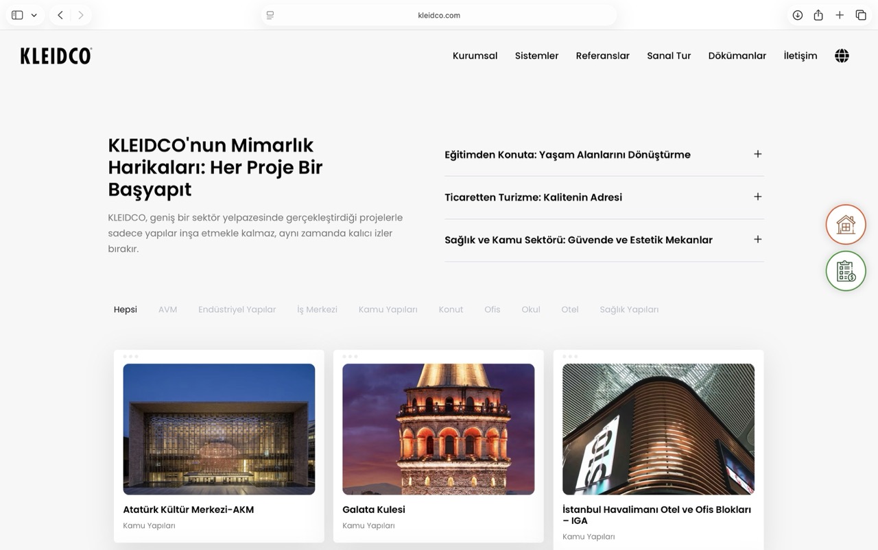878x550 pixels.
Task: Filter projects by Otel category
Action: (x=569, y=310)
